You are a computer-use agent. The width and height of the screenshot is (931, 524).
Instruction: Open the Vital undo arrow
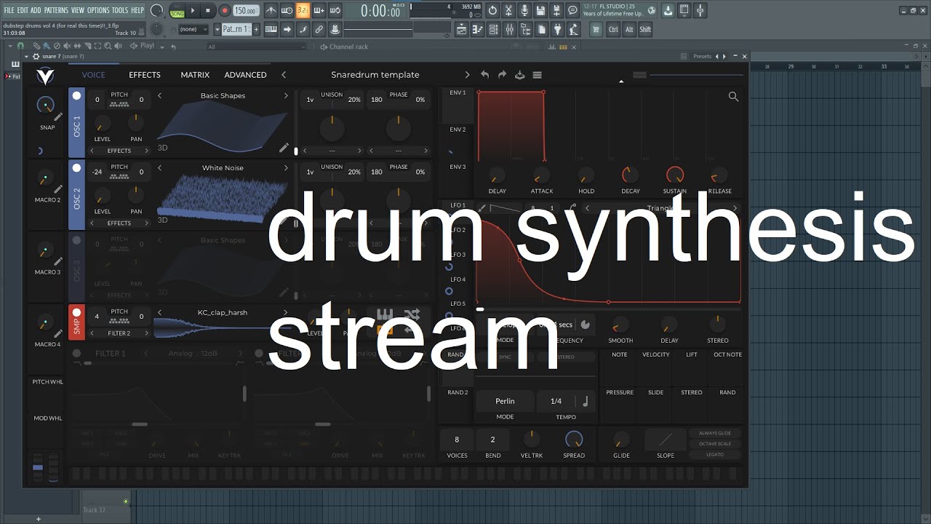click(485, 75)
